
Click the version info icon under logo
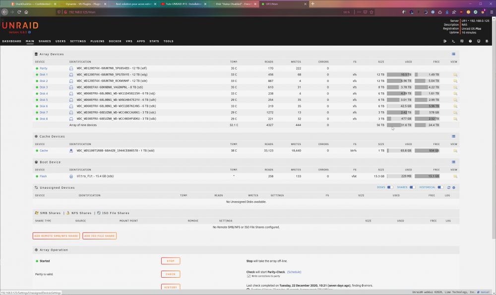[x=29, y=32]
